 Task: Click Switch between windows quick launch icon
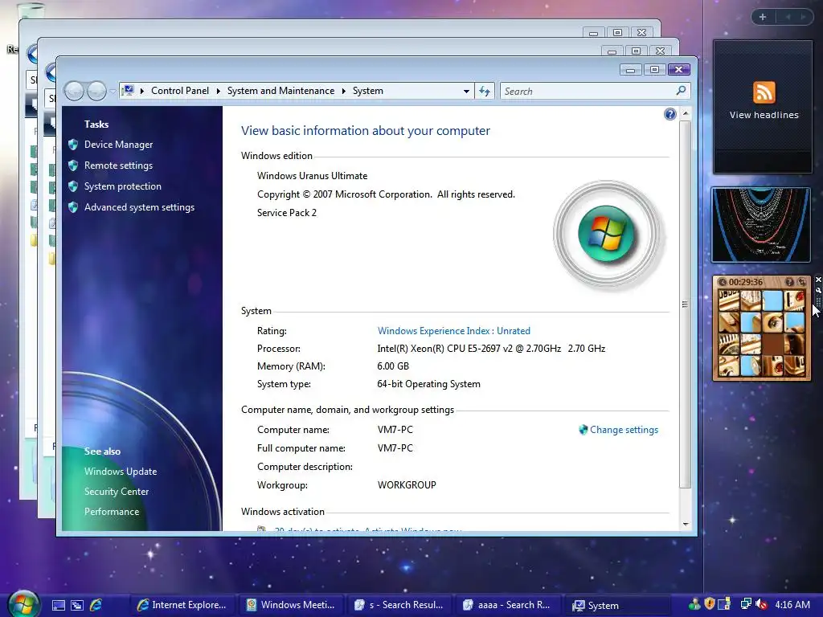click(77, 605)
